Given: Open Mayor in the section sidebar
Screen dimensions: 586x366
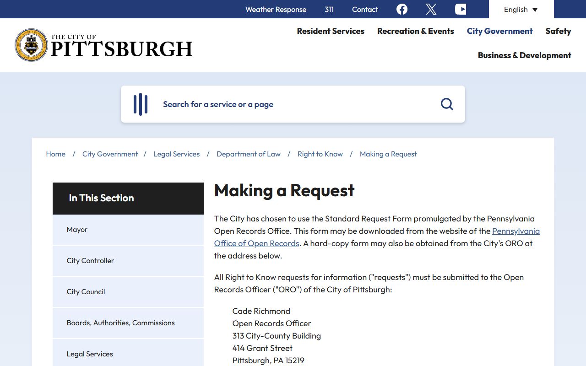Looking at the screenshot, I should tap(128, 230).
